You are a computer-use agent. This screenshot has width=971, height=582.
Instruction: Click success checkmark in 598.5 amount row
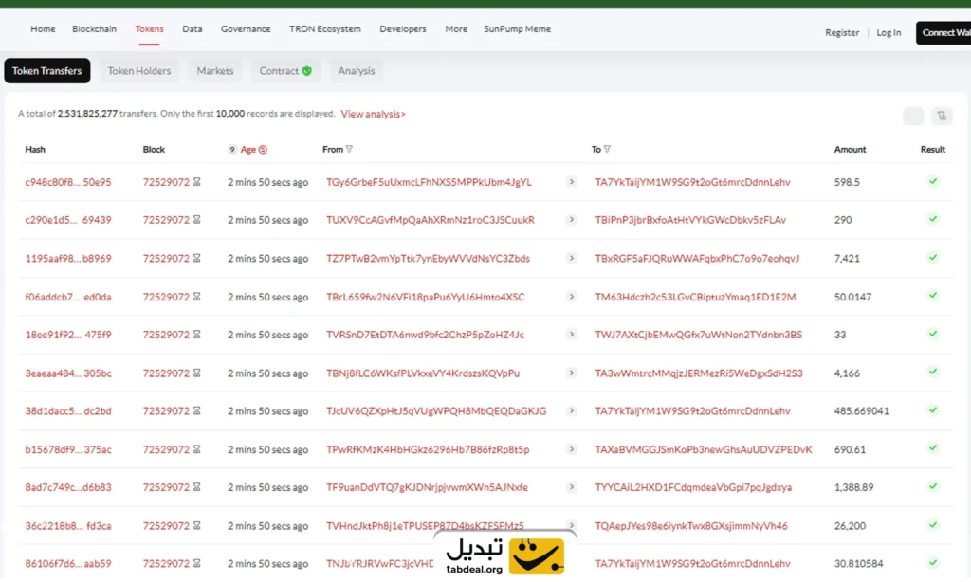tap(933, 181)
